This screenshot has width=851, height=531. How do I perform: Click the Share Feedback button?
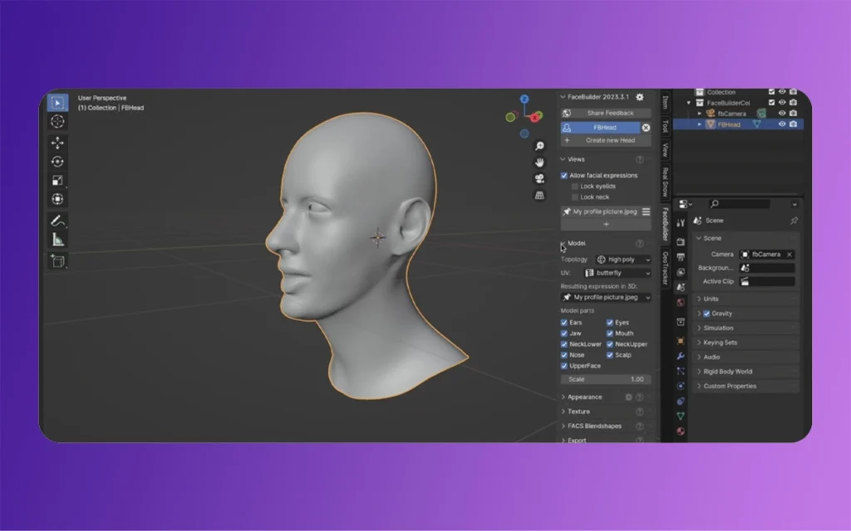(x=605, y=112)
